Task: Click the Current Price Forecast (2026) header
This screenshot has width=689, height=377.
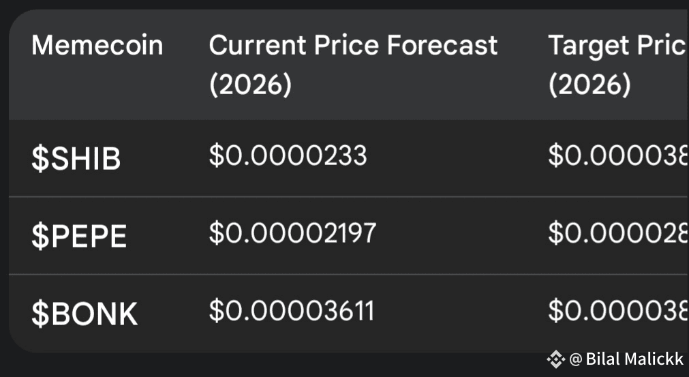Action: click(353, 65)
